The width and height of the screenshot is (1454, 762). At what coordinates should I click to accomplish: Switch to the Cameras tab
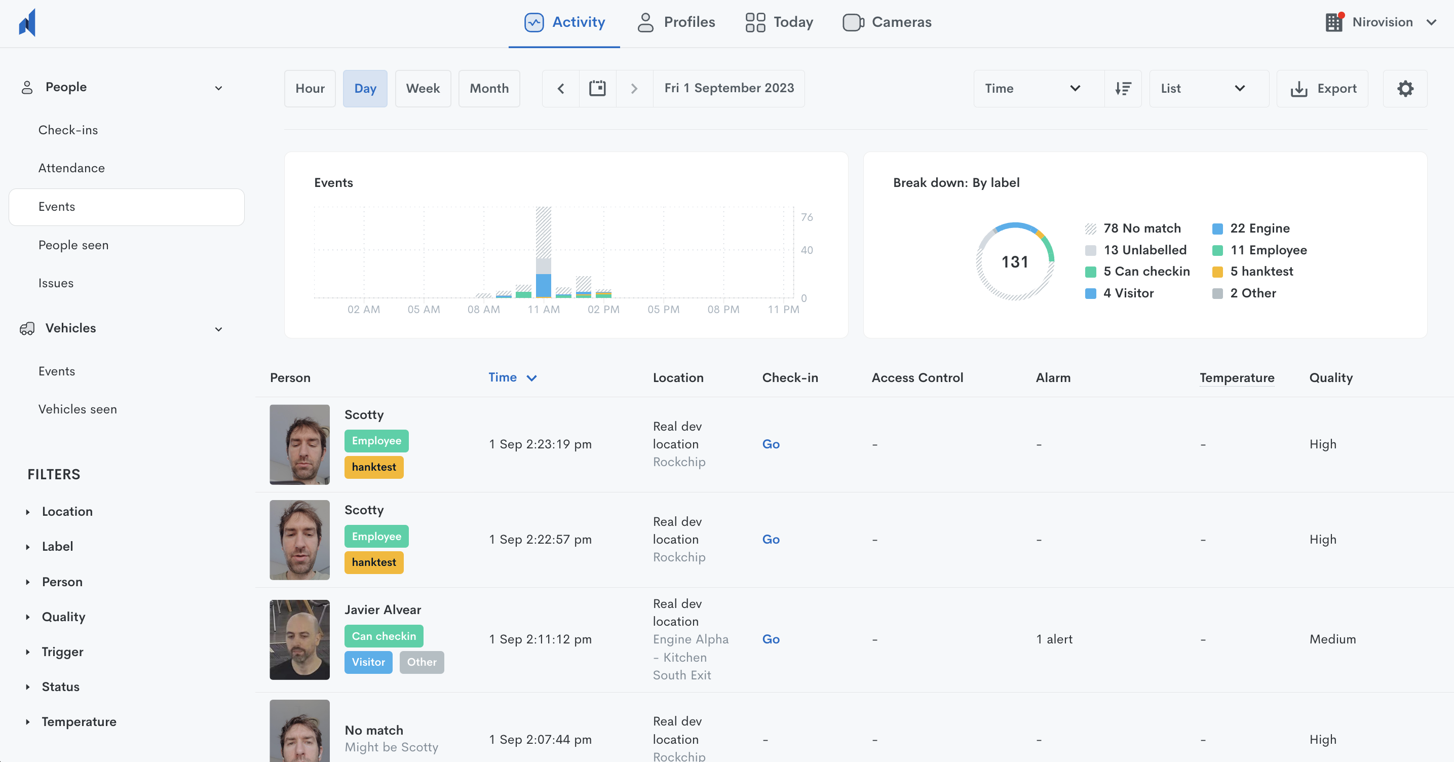pyautogui.click(x=887, y=22)
